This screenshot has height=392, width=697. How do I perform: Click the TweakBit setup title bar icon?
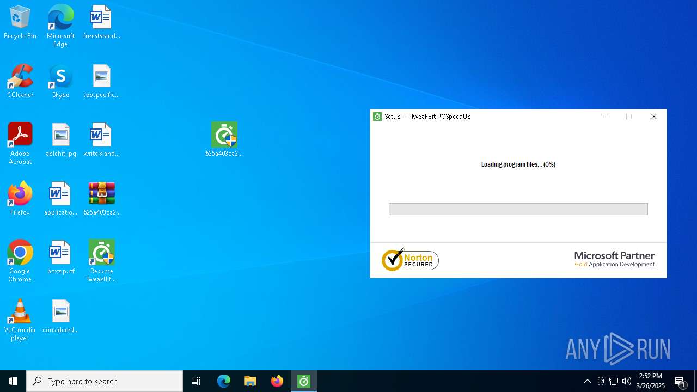pyautogui.click(x=377, y=117)
